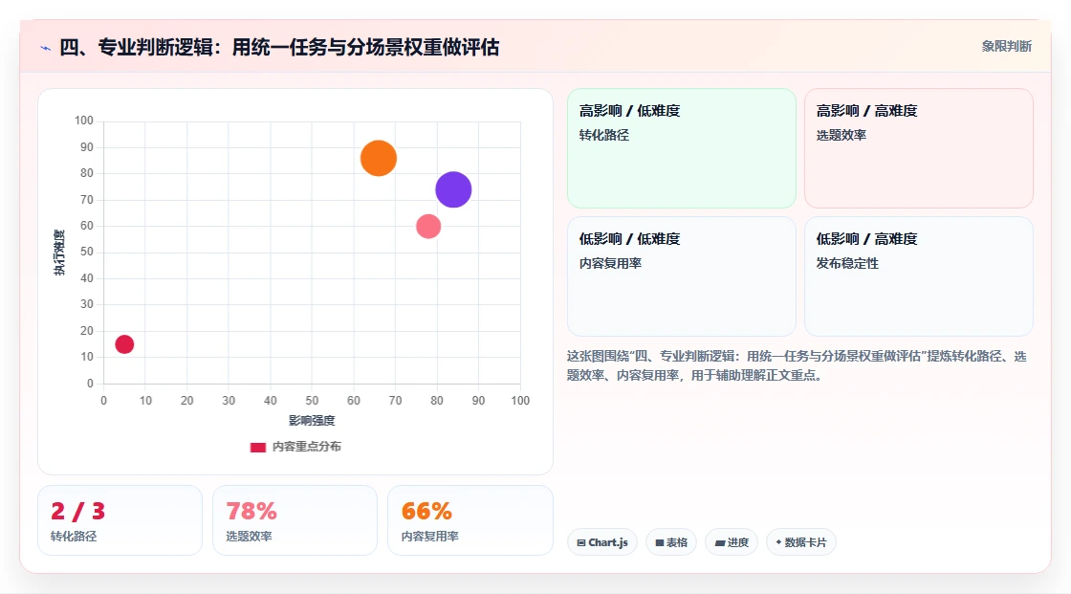Toggle the 内容重点分布 legend color swatch

coord(257,447)
